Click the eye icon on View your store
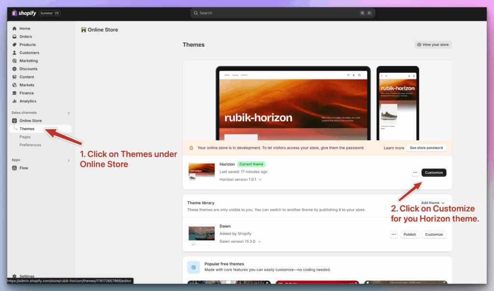 (419, 45)
